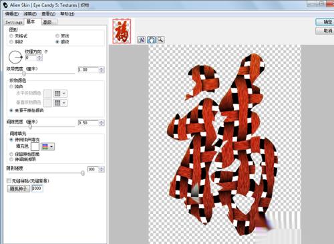Click the Alien Skin title bar app icon
This screenshot has height=244, width=334.
[5, 5]
